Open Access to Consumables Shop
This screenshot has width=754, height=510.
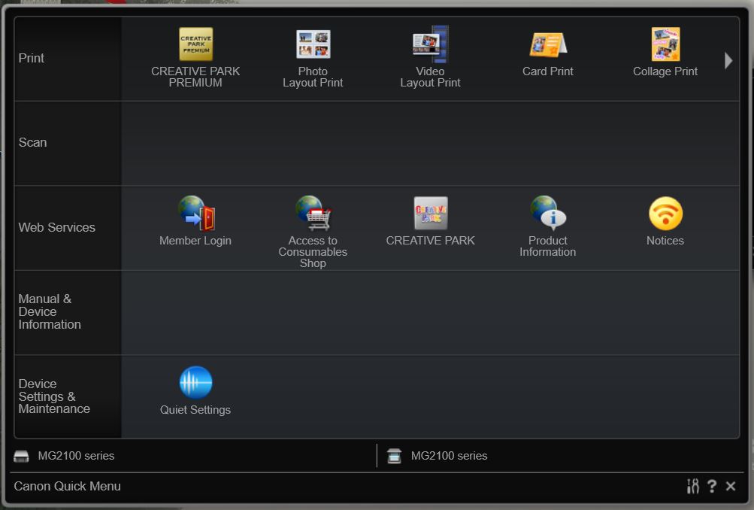click(x=313, y=214)
